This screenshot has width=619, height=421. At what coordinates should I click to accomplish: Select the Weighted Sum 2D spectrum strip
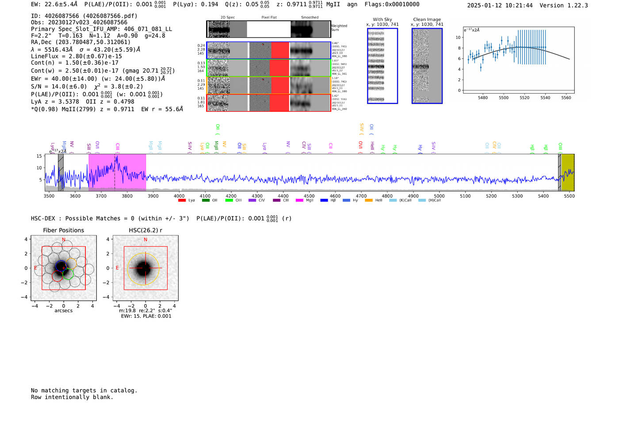[x=268, y=29]
